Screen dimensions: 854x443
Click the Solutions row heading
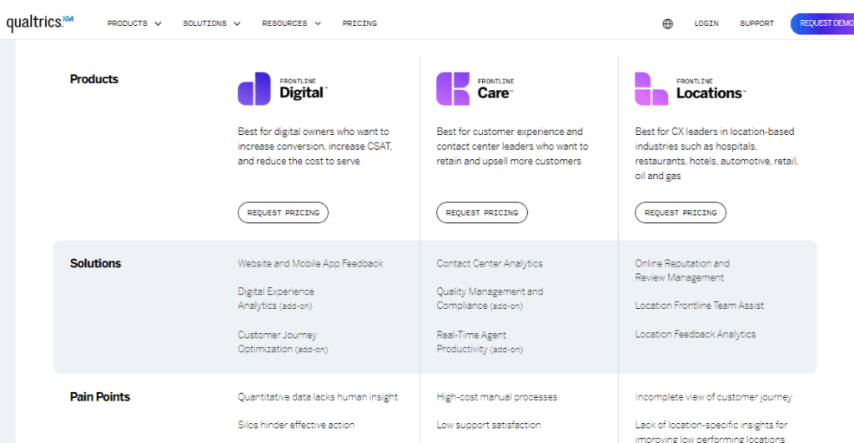click(x=95, y=264)
